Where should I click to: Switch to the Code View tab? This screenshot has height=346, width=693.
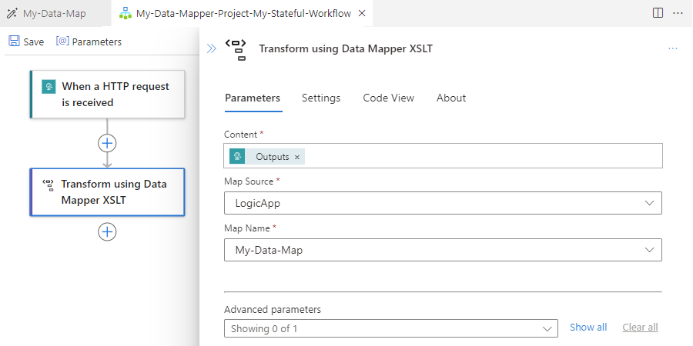[x=388, y=98]
